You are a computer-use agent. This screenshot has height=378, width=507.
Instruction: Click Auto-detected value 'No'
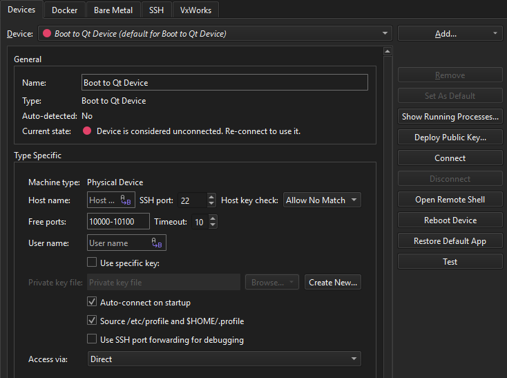[87, 116]
